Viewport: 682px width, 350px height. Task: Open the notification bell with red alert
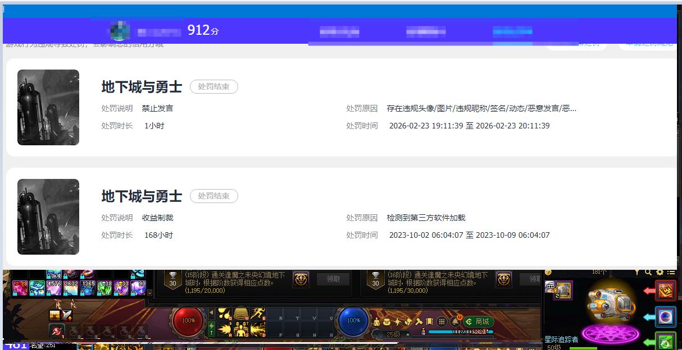point(455,321)
